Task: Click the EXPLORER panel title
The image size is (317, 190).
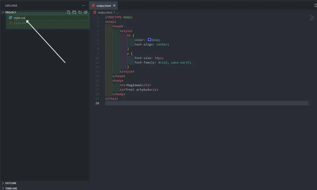Action: (11, 6)
